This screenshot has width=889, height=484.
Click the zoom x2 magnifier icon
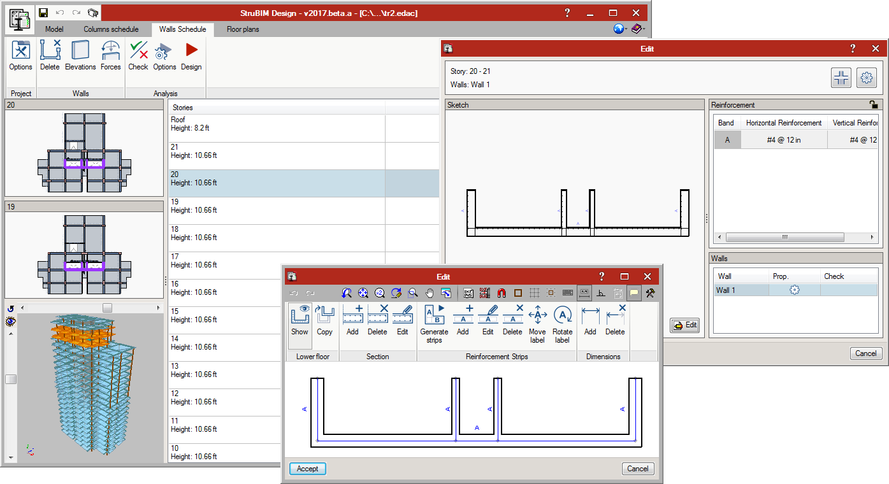(380, 293)
